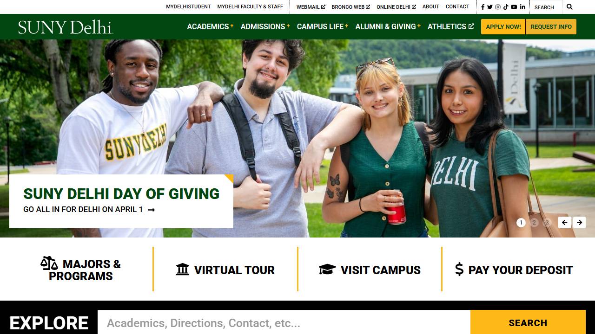The image size is (595, 334).
Task: Select carousel slide indicator 1
Action: click(521, 223)
